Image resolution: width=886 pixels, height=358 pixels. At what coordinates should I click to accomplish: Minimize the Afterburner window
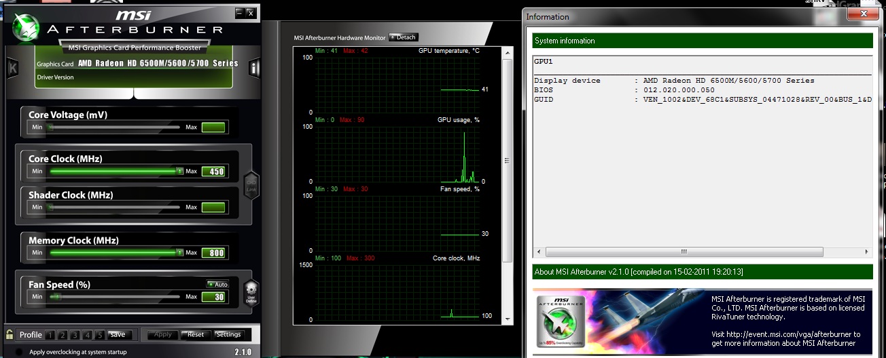point(239,12)
